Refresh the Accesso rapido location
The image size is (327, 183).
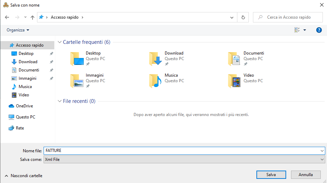tap(243, 17)
